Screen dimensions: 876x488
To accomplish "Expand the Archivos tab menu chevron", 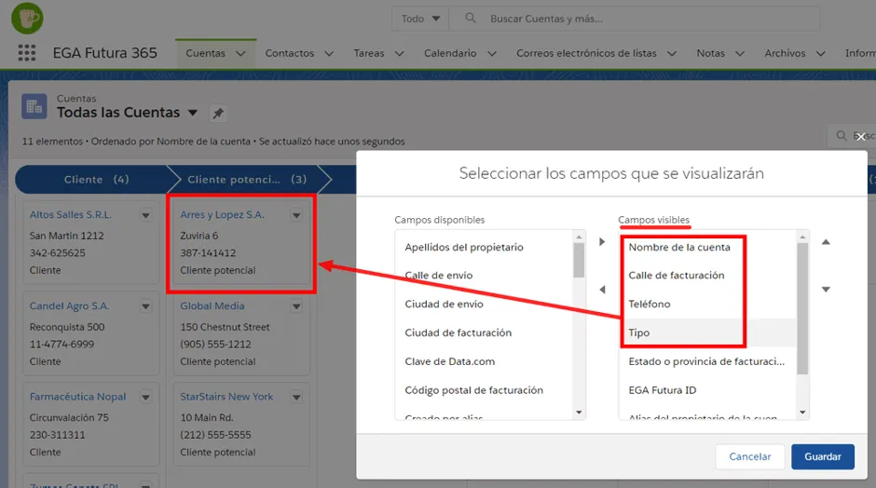I will click(x=821, y=54).
